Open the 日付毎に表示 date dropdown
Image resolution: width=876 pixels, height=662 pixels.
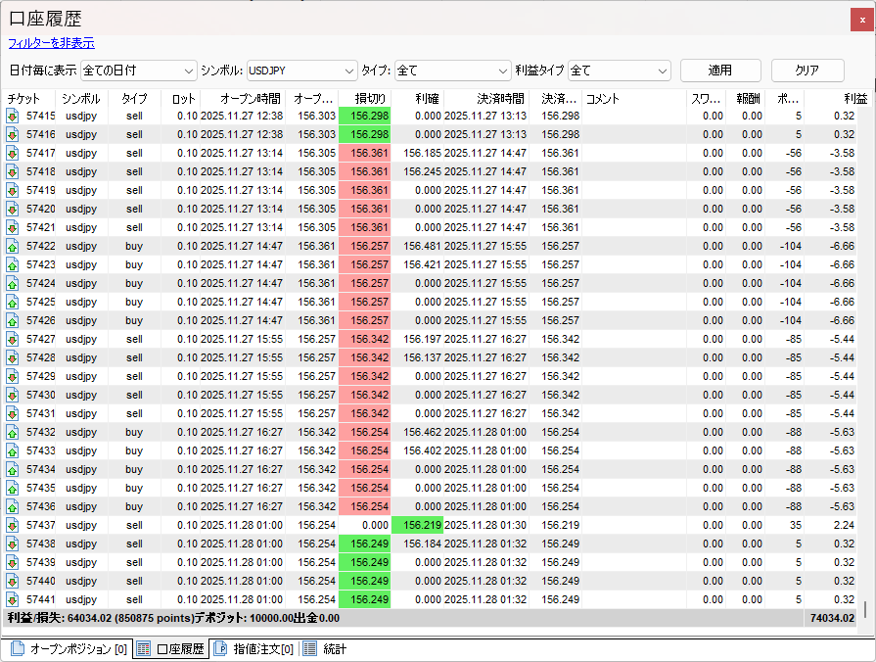[x=138, y=71]
